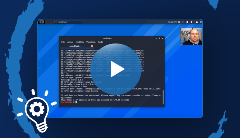Open the File menu in terminal

[x=63, y=42]
